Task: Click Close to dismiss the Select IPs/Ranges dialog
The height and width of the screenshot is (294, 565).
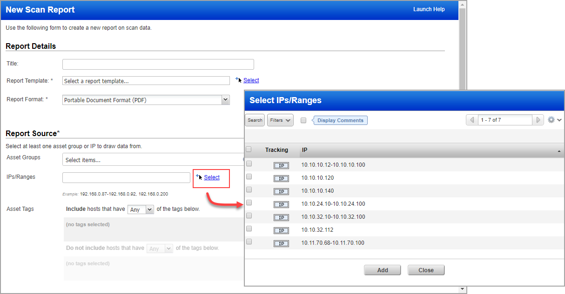Action: pos(426,270)
